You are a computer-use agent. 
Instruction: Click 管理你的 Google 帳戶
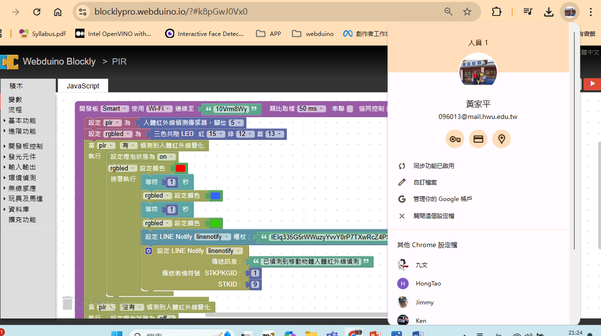coord(442,199)
